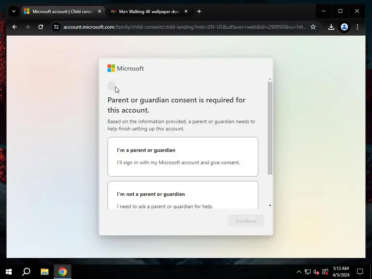Expand the tab search dropdown
372x279 pixels.
click(x=14, y=11)
